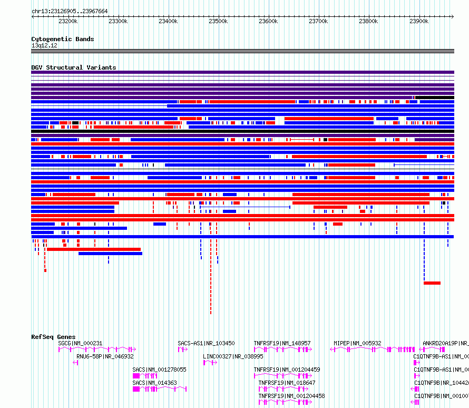Screen dimensions: 469x408
Task: Click the chr13:23126905..23967664 region label
Action: [70, 11]
